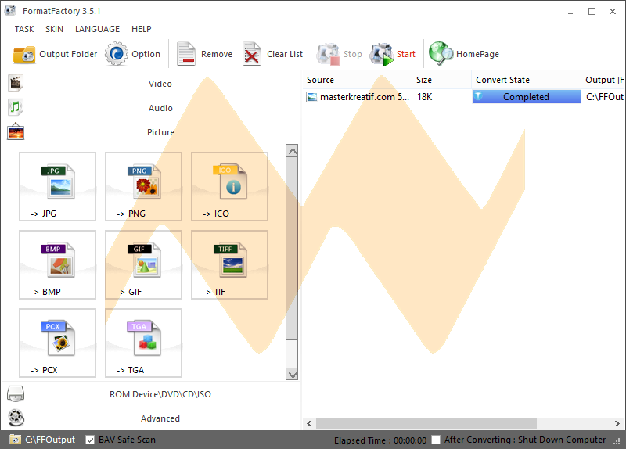Click the FormatFactory title bar app icon
Screen dimensions: 626x449
[10, 10]
